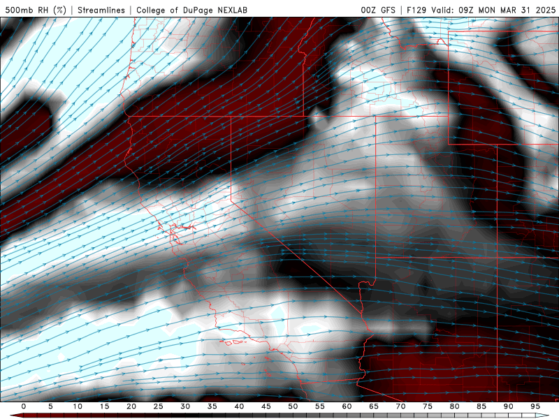The width and height of the screenshot is (559, 419).
Task: Click the 5 value on the color scale
Action: pos(50,406)
